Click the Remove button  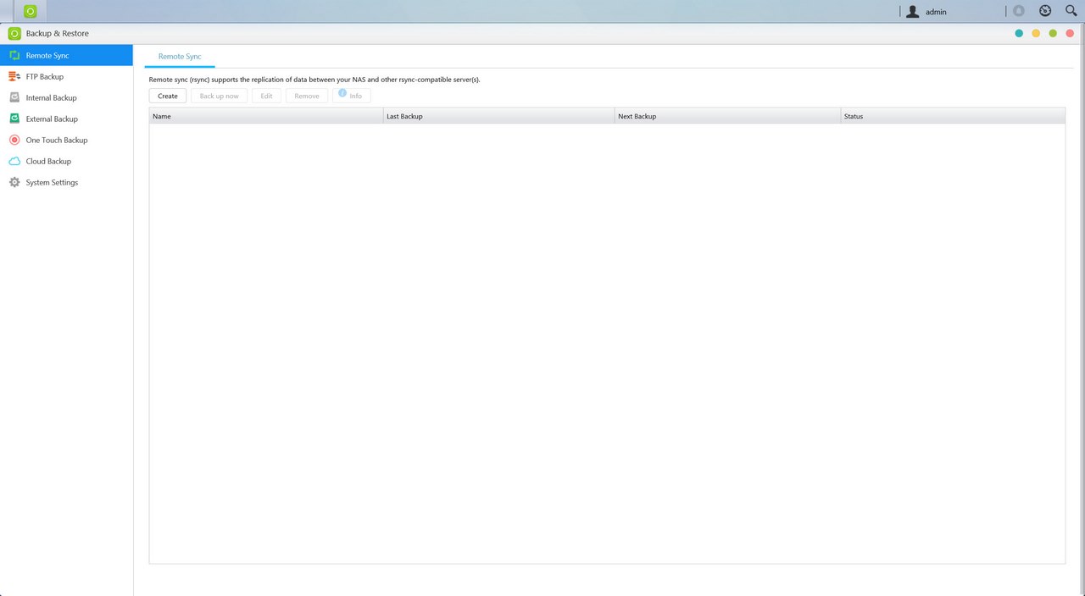click(x=307, y=96)
